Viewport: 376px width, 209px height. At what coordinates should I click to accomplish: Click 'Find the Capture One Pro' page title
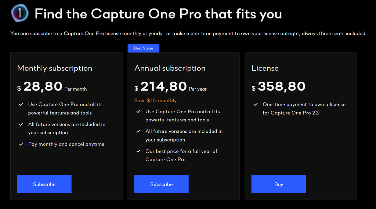(158, 14)
